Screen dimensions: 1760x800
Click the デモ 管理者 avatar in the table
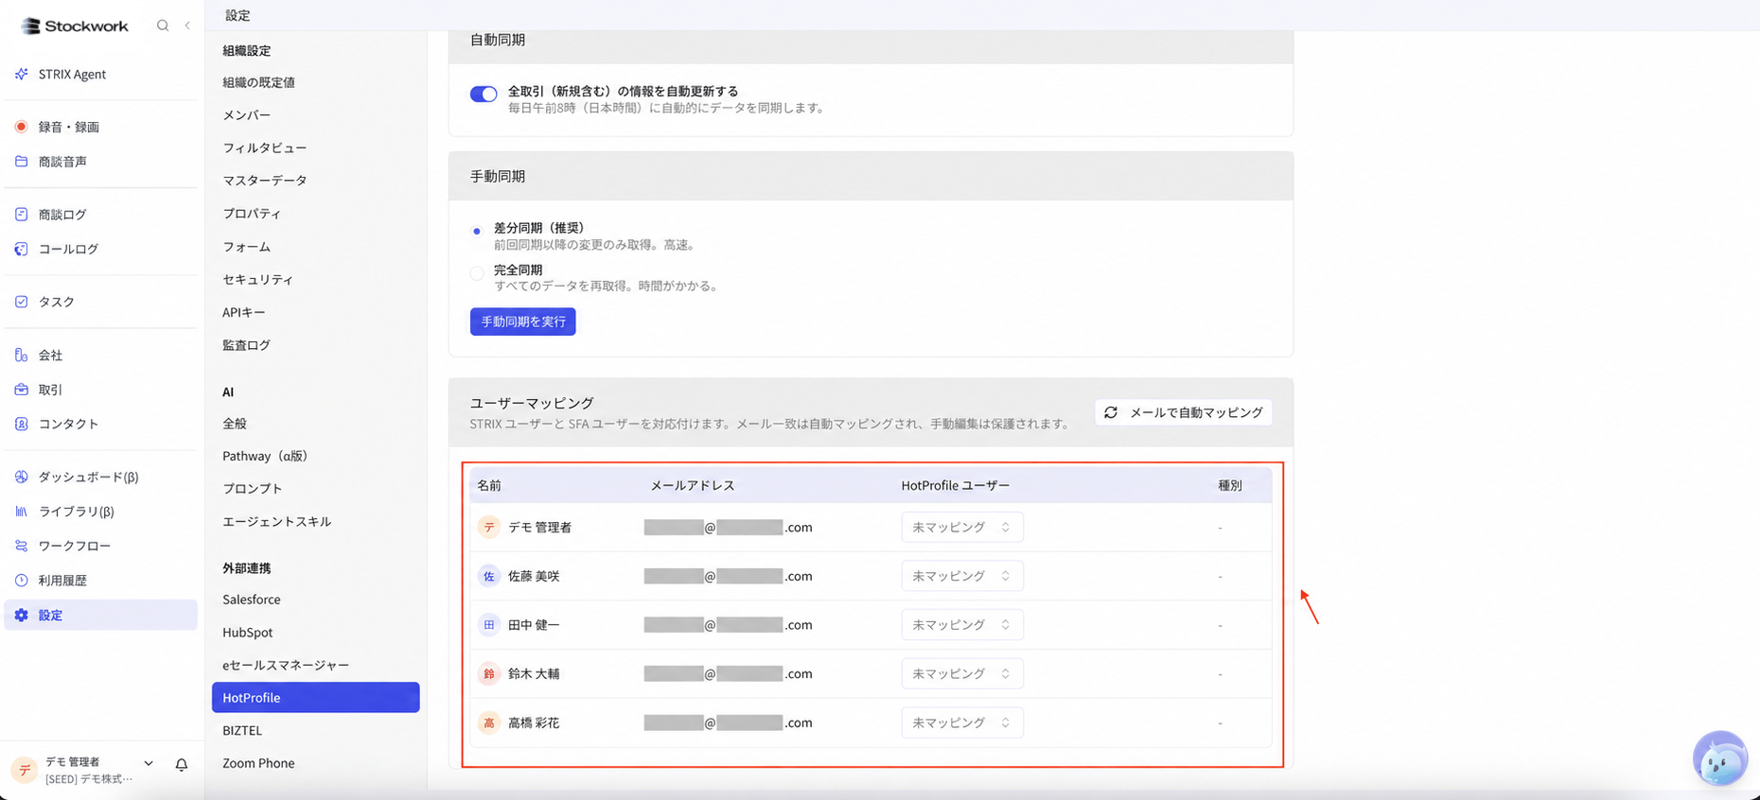tap(489, 528)
